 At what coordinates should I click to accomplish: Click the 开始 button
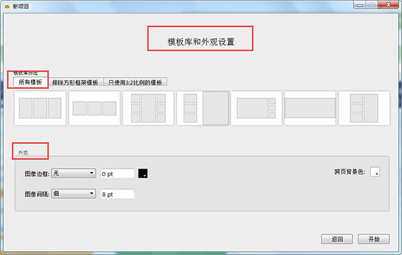click(x=374, y=239)
